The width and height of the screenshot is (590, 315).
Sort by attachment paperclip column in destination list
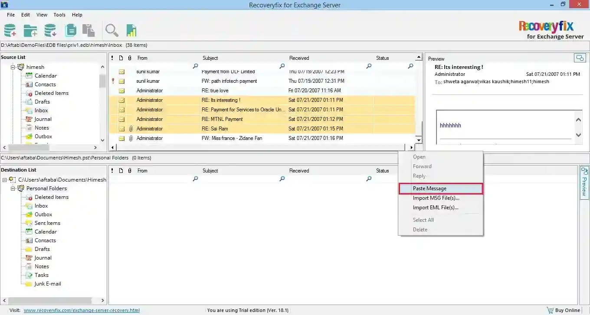tap(130, 170)
